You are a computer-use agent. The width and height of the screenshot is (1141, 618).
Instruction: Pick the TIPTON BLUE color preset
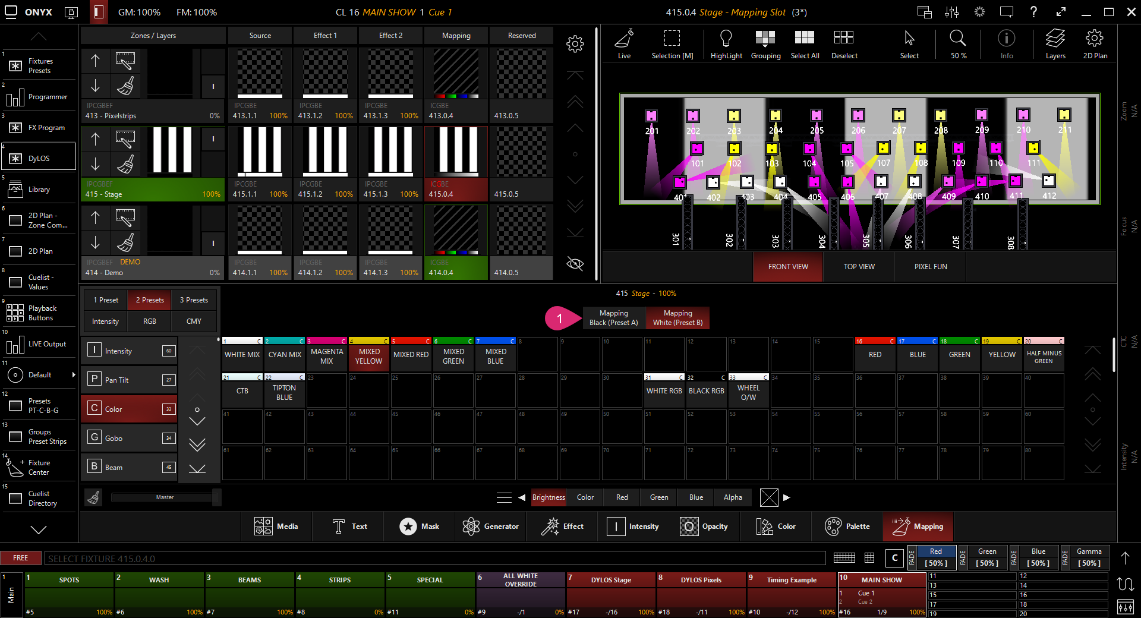click(284, 391)
